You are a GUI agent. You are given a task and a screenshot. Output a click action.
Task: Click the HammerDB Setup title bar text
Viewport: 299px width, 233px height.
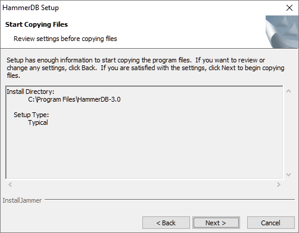click(30, 8)
